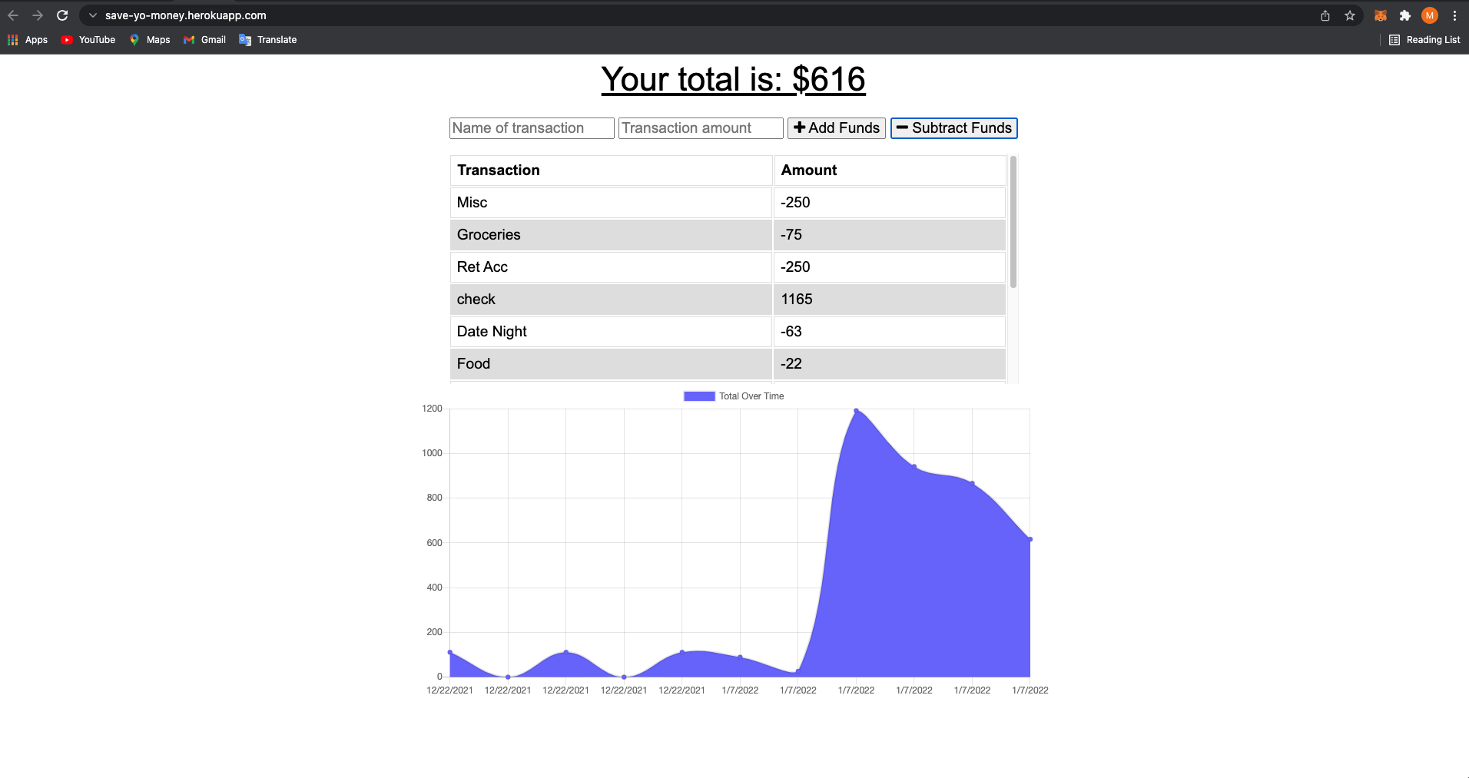Open Chrome three-dot menu
The image size is (1469, 778).
click(1454, 15)
